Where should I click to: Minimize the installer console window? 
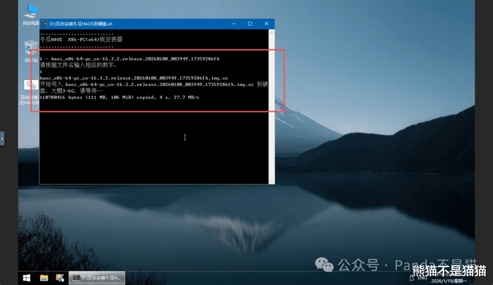click(x=234, y=24)
